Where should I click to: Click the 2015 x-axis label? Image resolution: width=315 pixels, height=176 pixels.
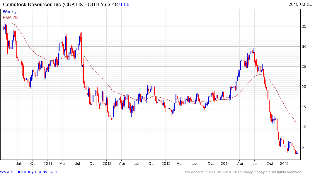click(x=284, y=163)
